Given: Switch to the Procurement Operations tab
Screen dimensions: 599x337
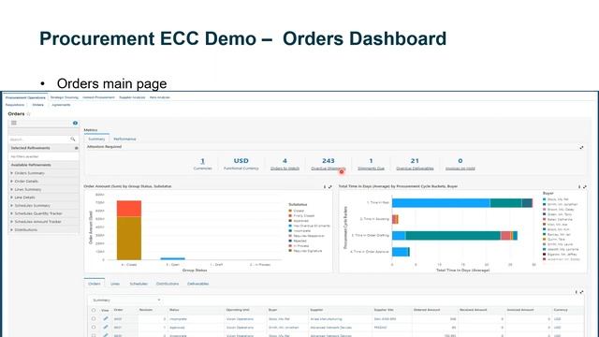Looking at the screenshot, I should (x=25, y=97).
